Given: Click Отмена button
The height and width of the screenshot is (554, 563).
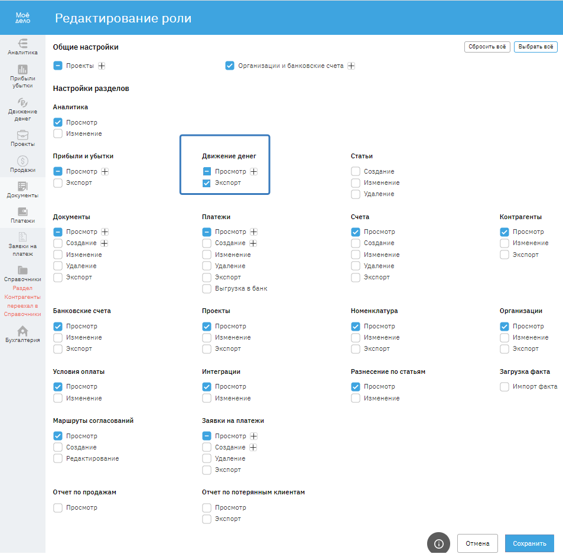Looking at the screenshot, I should coord(477,543).
